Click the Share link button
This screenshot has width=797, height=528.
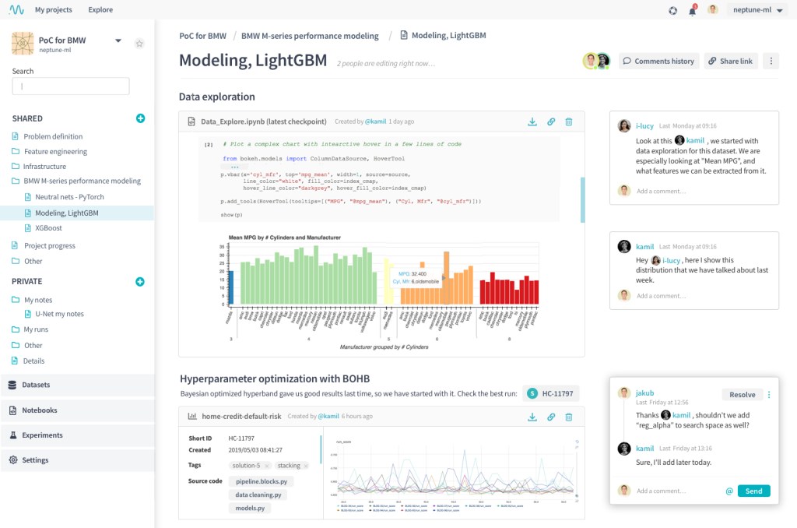(x=731, y=61)
